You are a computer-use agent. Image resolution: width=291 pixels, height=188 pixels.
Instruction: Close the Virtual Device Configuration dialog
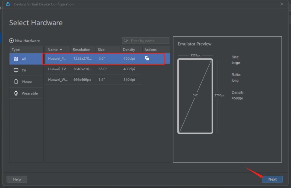tap(282, 4)
